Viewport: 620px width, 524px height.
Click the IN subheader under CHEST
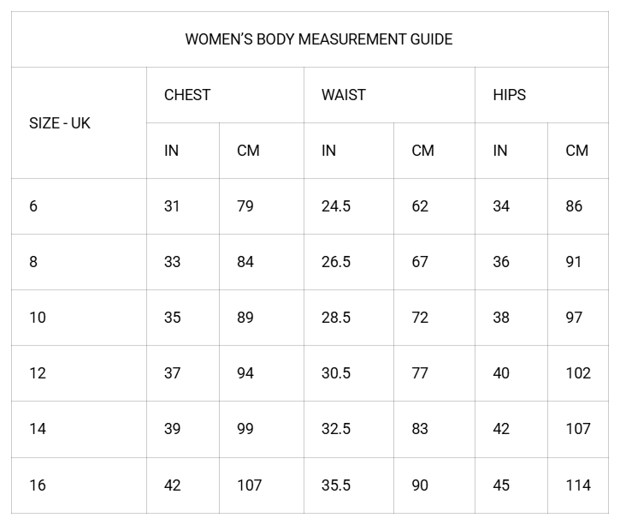[172, 151]
